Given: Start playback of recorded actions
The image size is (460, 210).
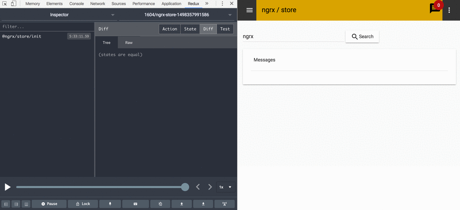Looking at the screenshot, I should [7, 187].
